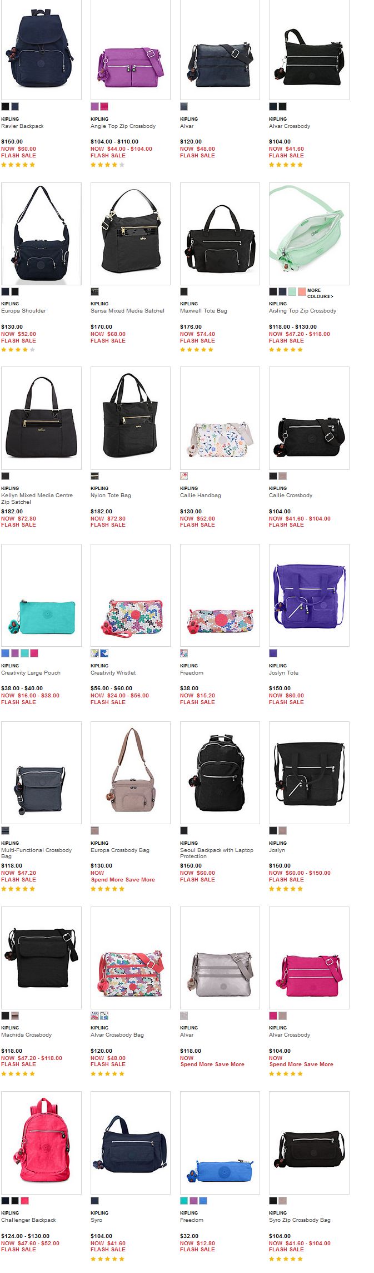Image resolution: width=374 pixels, height=1273 pixels.
Task: Select purple swatch under blue Freedom pouch
Action: point(193,1201)
